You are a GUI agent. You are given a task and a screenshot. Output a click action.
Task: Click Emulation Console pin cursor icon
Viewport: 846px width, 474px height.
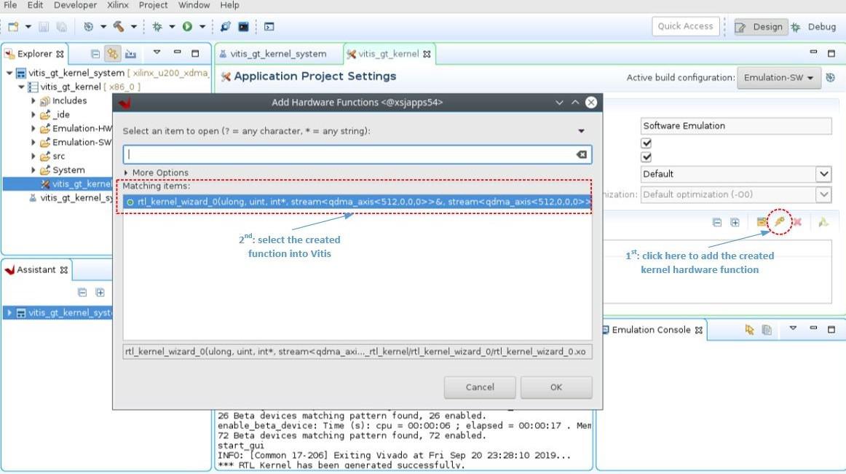coord(749,329)
